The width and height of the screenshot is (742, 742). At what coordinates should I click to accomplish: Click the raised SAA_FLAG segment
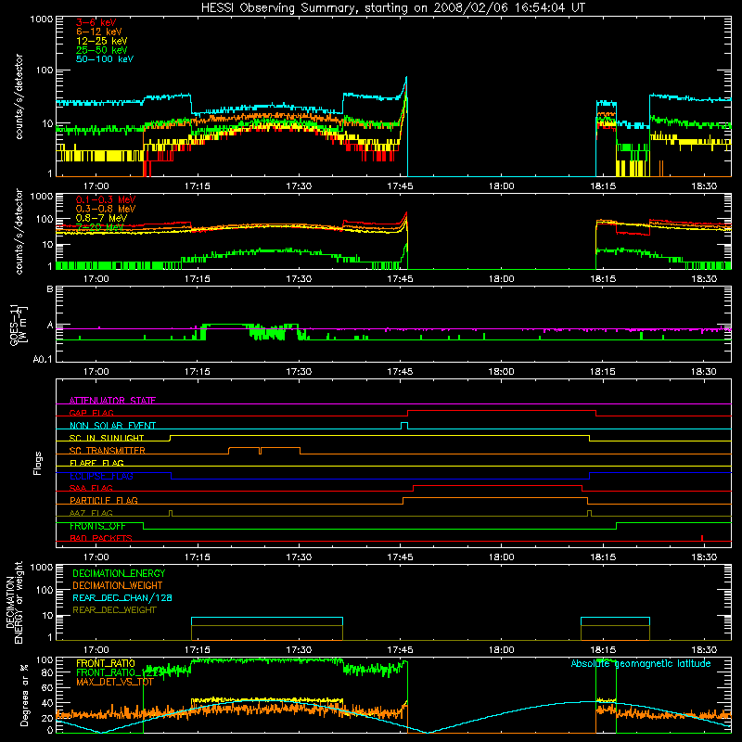pos(498,485)
